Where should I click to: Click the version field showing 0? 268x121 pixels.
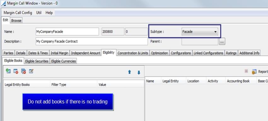point(136,31)
